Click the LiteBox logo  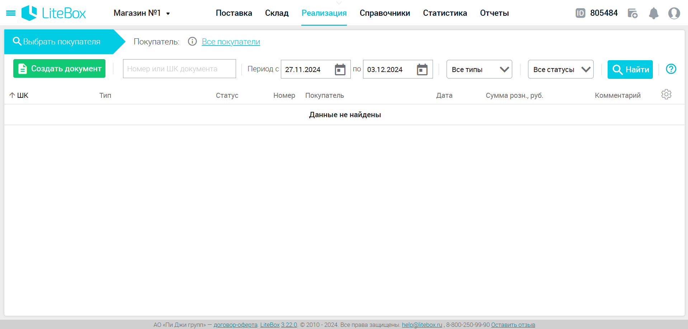point(54,13)
